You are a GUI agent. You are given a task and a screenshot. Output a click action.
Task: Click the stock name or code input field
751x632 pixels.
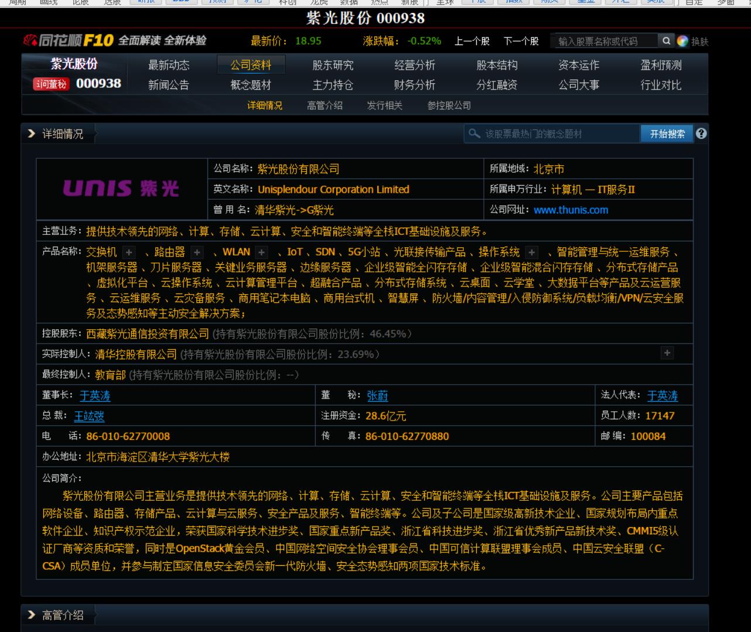[x=605, y=41]
